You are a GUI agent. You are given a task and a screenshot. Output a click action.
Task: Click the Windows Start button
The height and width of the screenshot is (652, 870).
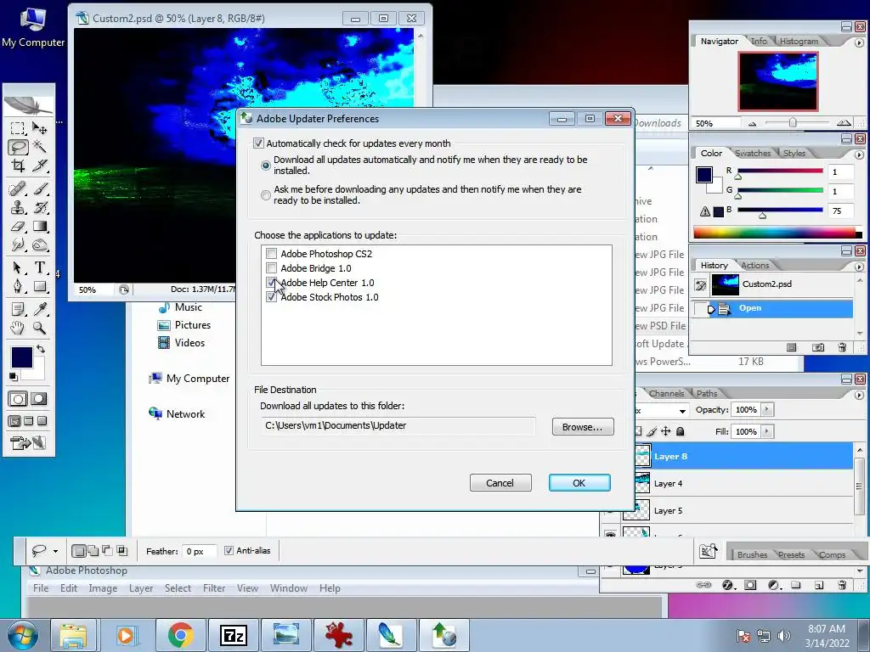pos(22,635)
